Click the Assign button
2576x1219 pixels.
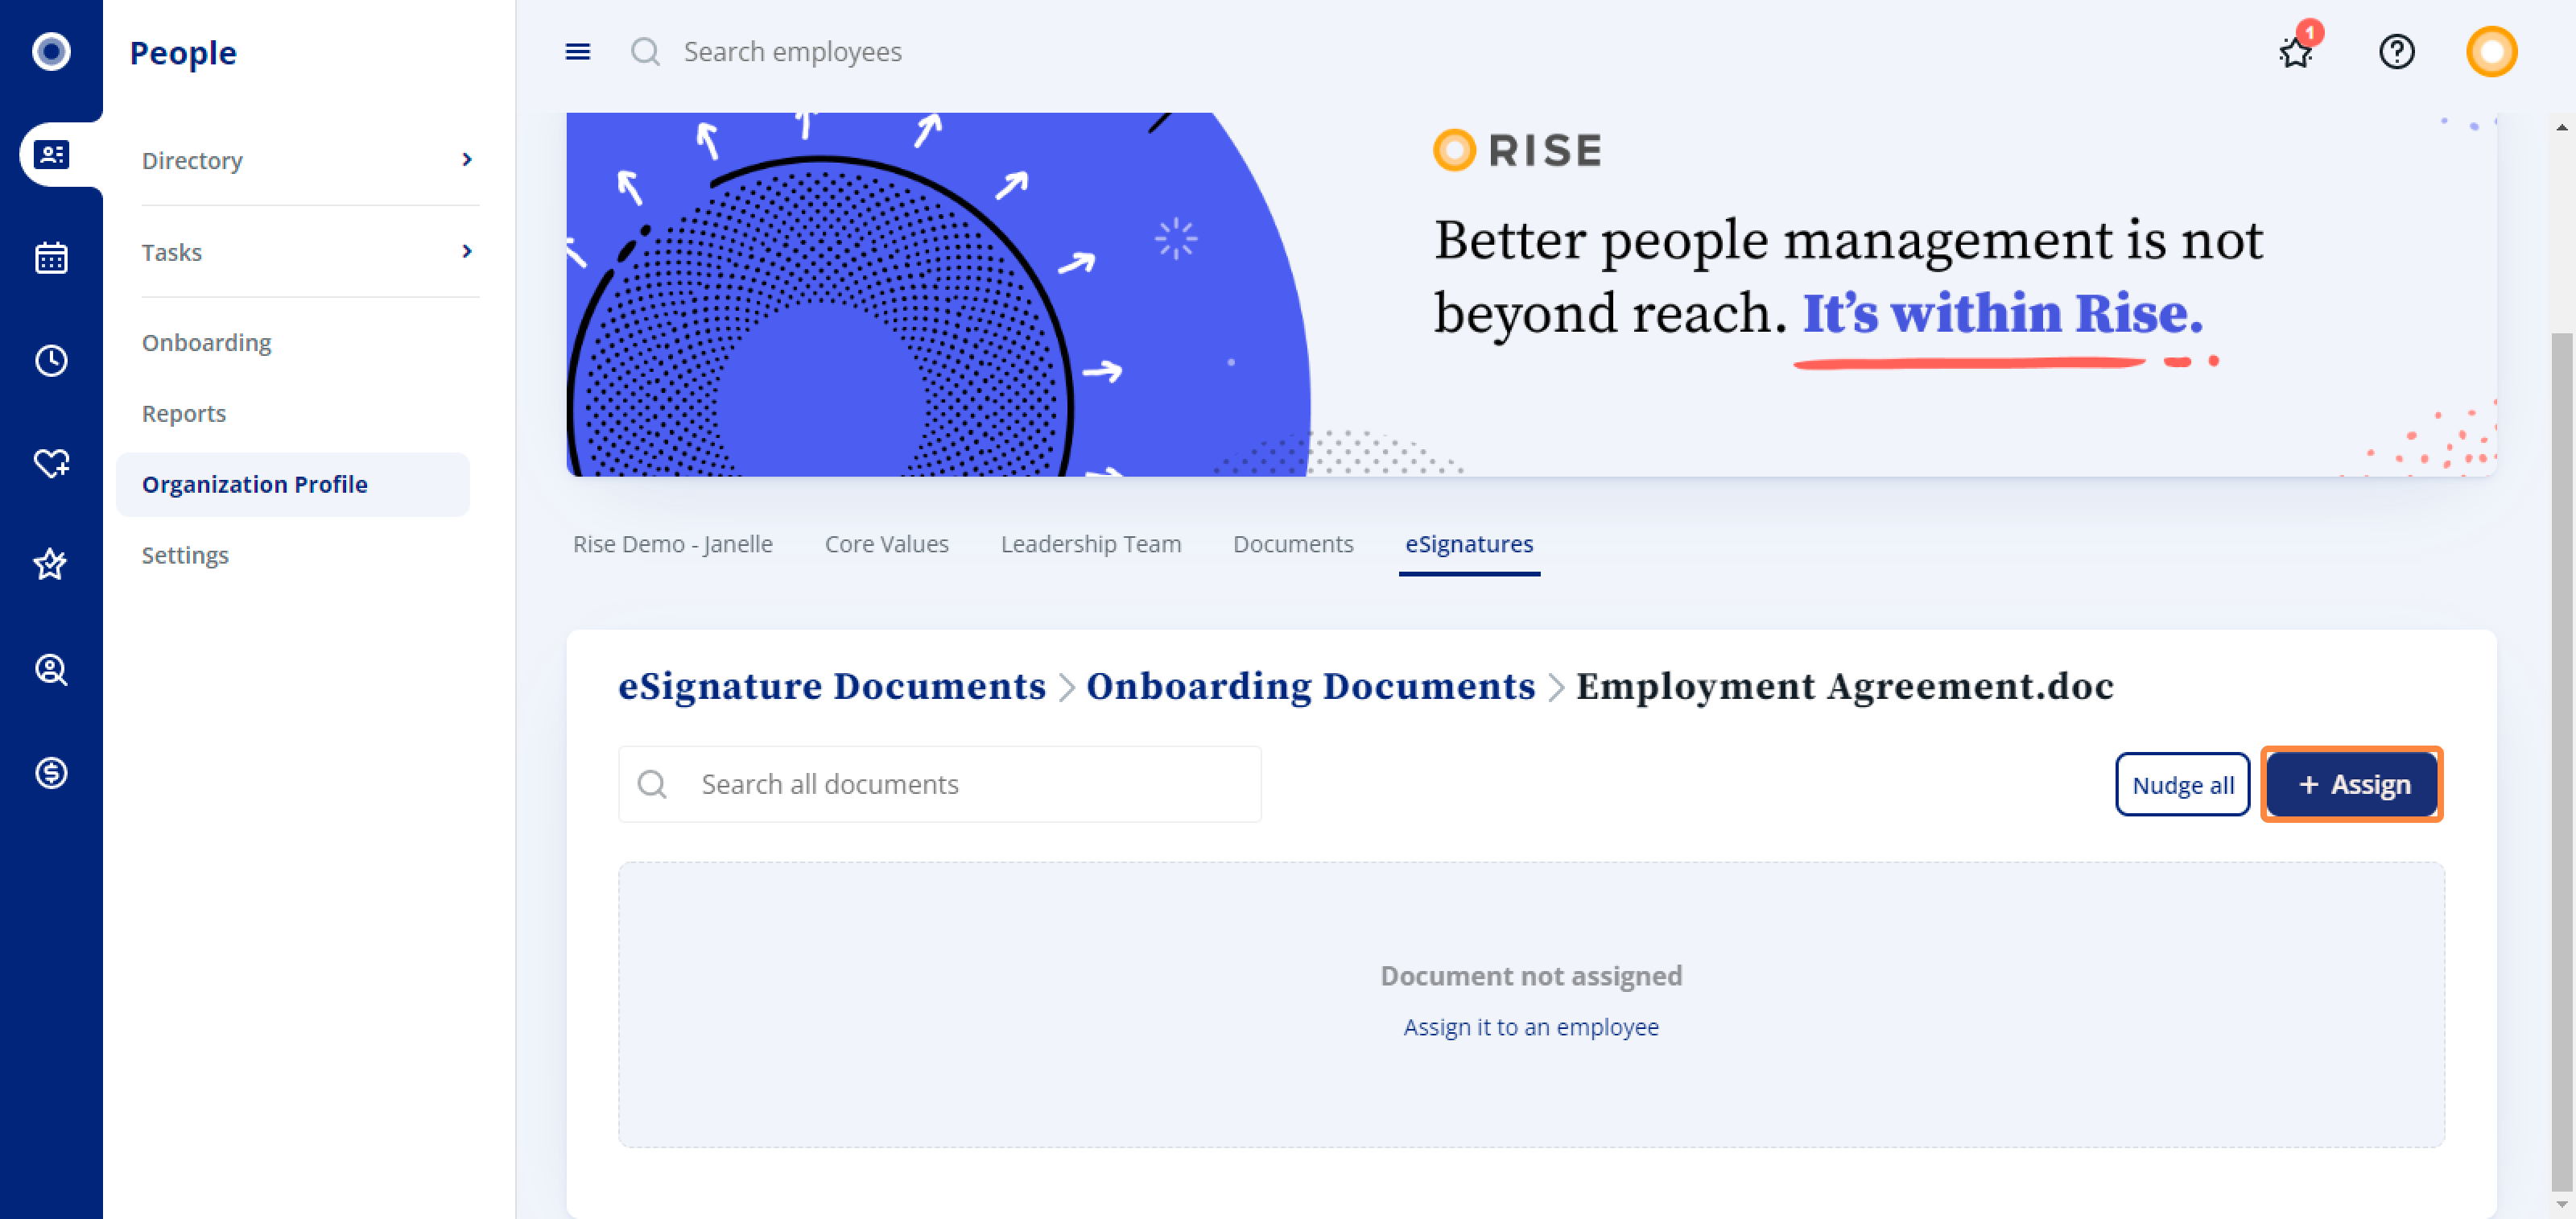tap(2351, 785)
